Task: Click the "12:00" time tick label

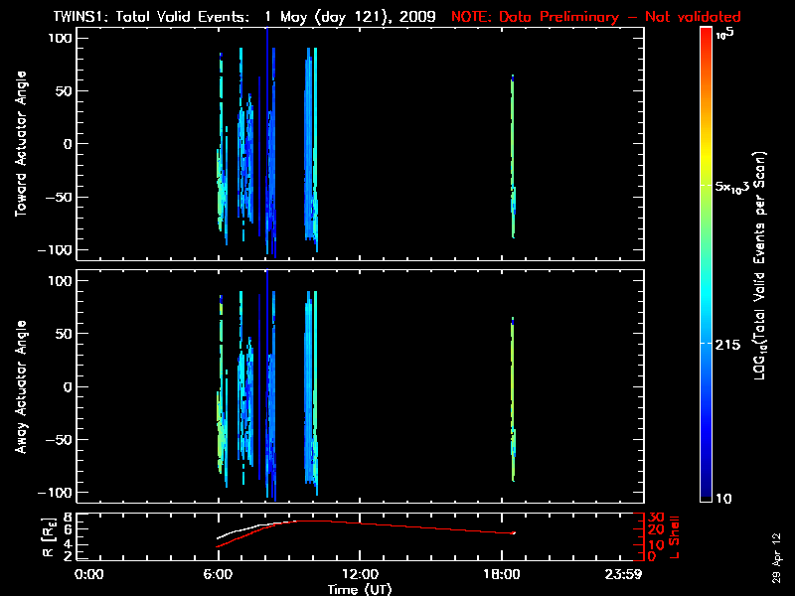Action: [x=360, y=574]
